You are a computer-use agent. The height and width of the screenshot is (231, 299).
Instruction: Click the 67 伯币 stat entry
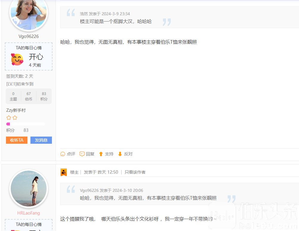pyautogui.click(x=28, y=96)
